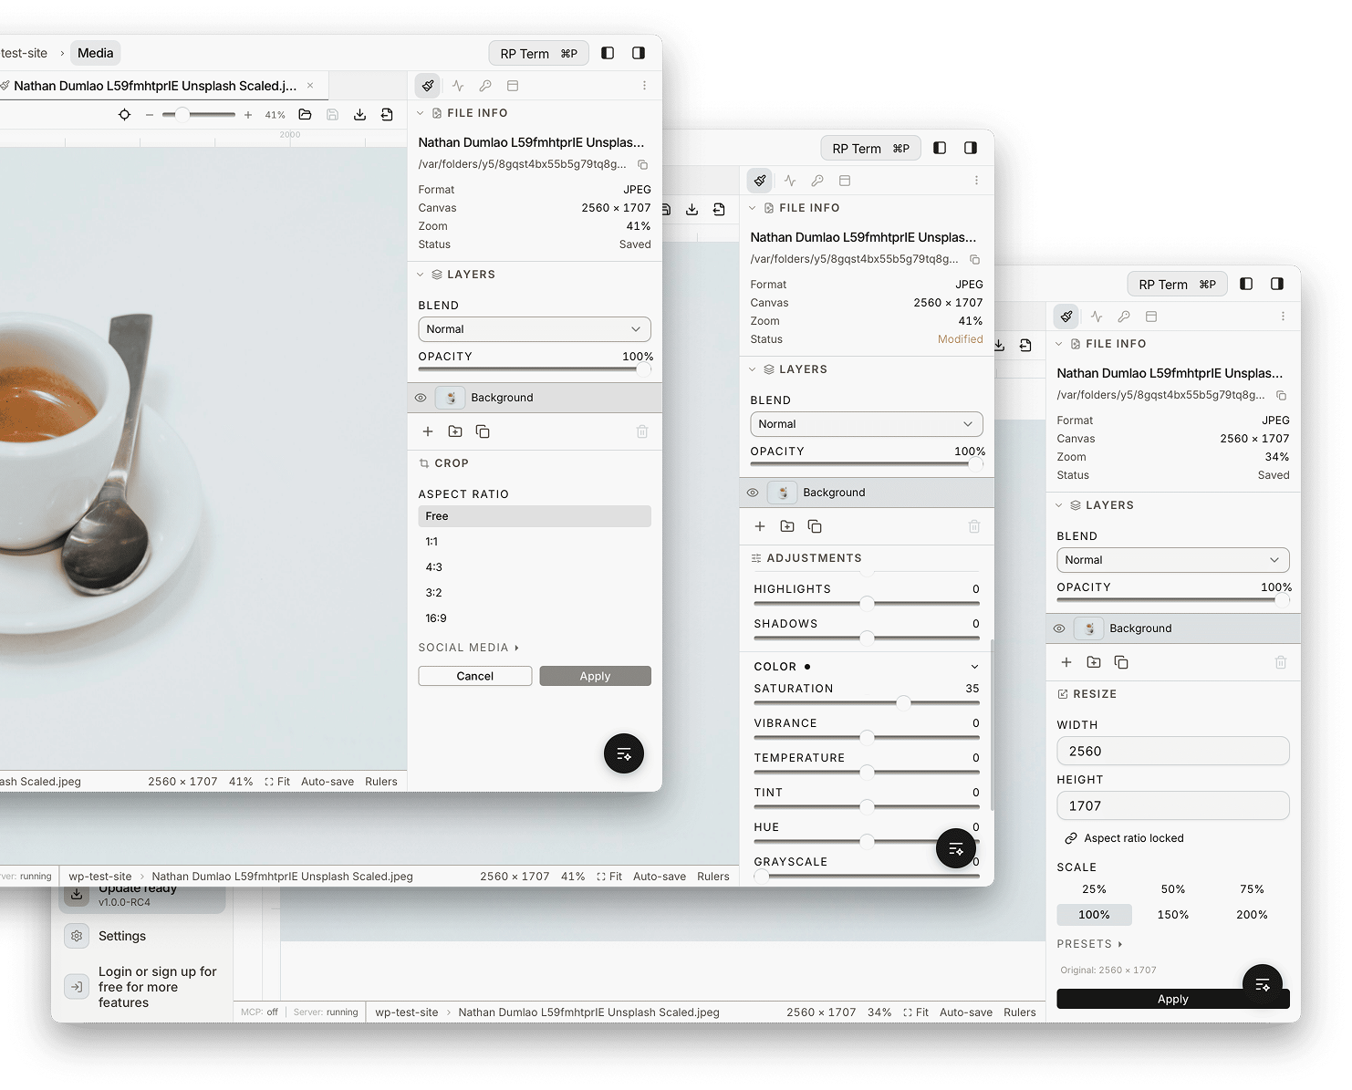Image resolution: width=1352 pixels, height=1090 pixels.
Task: Select the 150% scale preset
Action: tap(1172, 914)
